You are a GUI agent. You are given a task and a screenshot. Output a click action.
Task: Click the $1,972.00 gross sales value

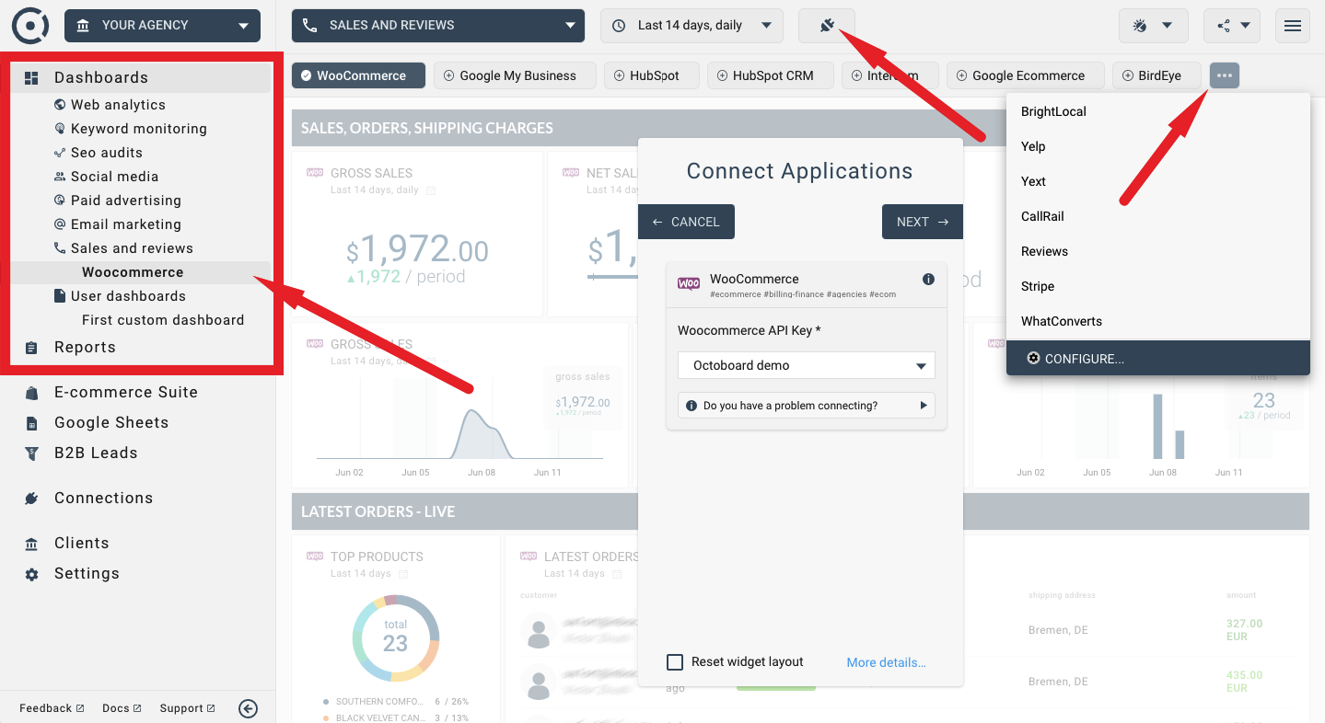click(x=417, y=249)
